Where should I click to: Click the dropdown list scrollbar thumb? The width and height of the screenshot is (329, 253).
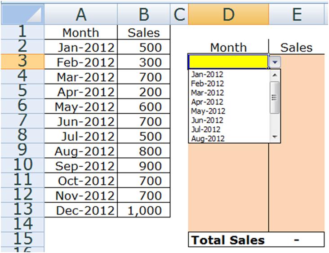coord(275,93)
